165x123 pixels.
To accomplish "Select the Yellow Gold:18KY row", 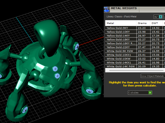I will [135, 40].
